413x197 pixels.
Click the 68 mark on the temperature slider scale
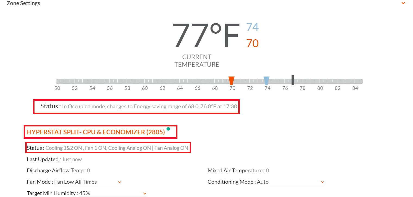215,88
